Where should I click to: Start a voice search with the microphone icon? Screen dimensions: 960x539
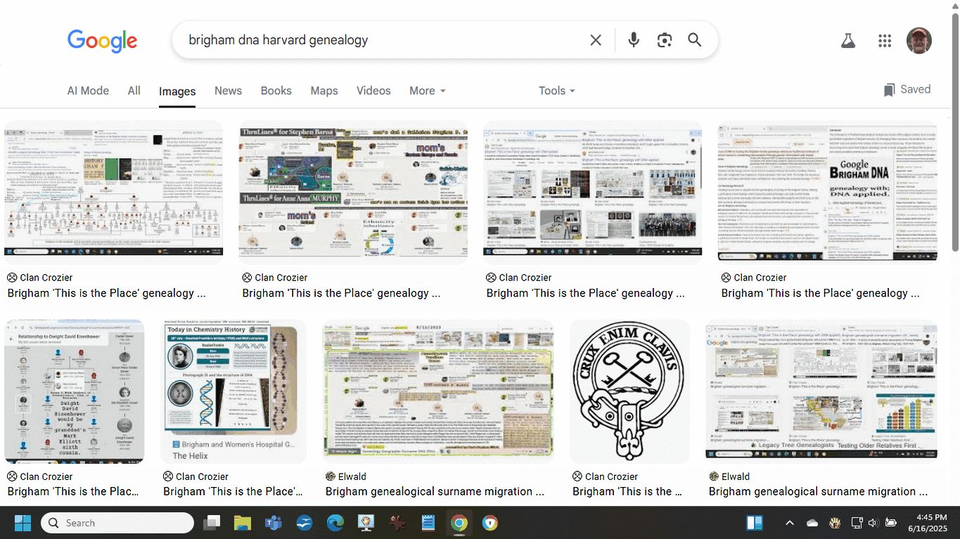(634, 40)
